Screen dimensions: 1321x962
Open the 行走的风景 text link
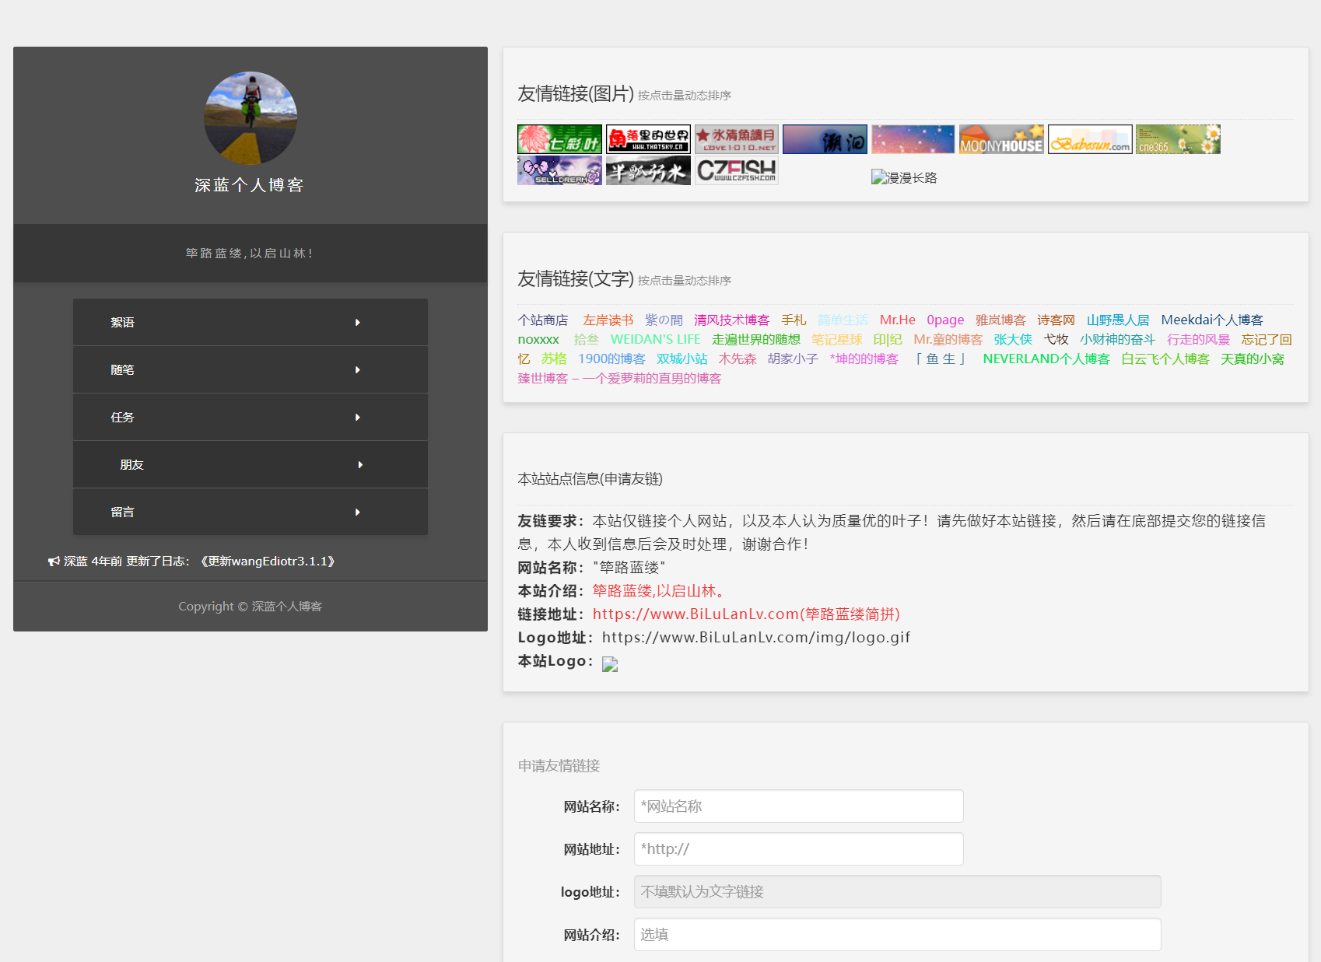click(1199, 339)
